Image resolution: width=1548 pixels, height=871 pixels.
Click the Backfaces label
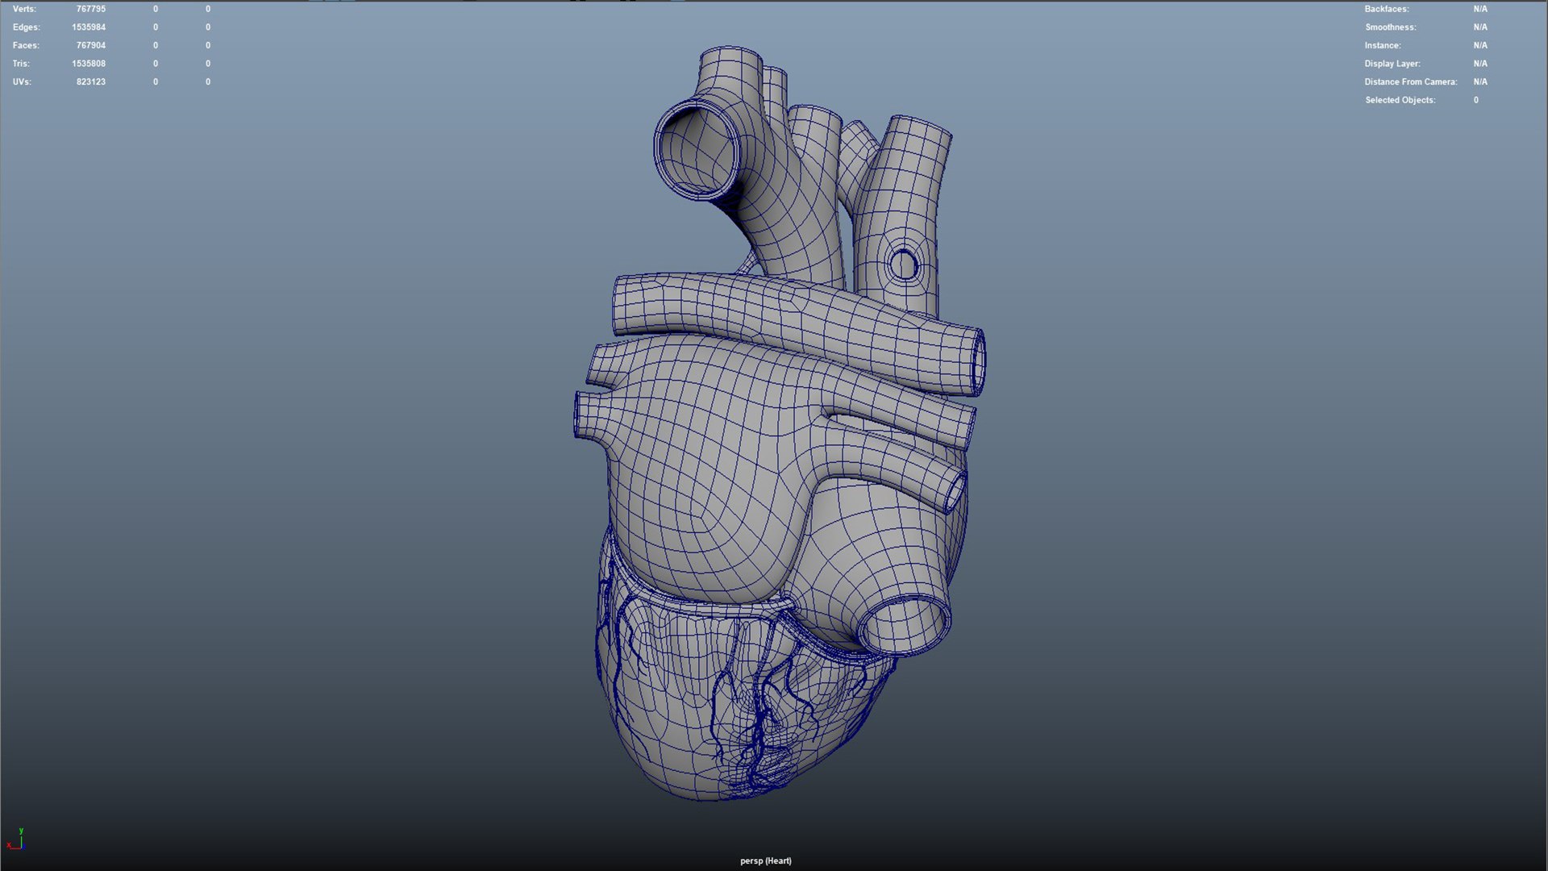click(x=1387, y=9)
